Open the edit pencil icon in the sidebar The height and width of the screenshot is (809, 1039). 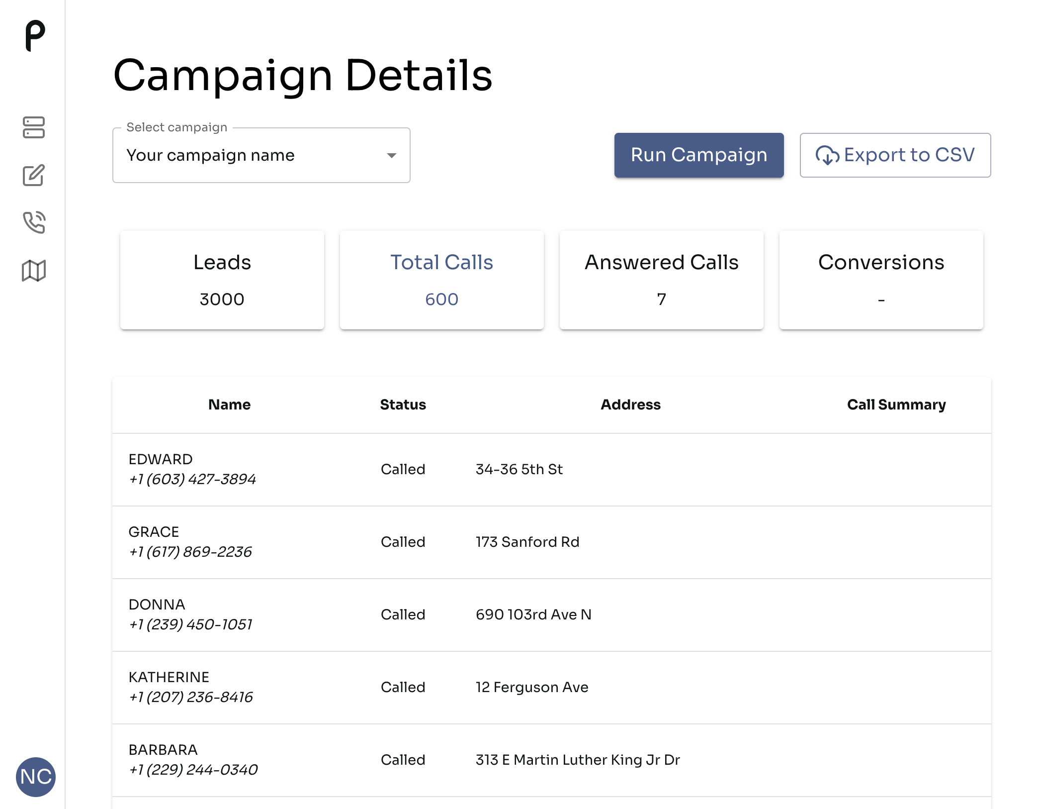(x=34, y=175)
